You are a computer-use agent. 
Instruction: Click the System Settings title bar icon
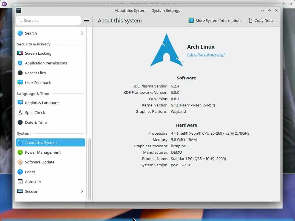tap(19, 11)
